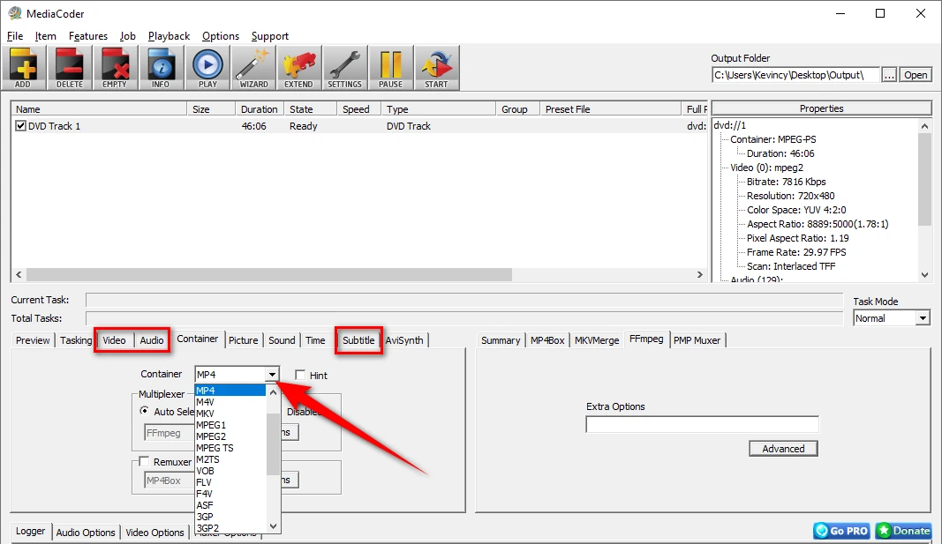This screenshot has height=544, width=942.
Task: Switch to the PMP Muxer tab
Action: pos(697,340)
